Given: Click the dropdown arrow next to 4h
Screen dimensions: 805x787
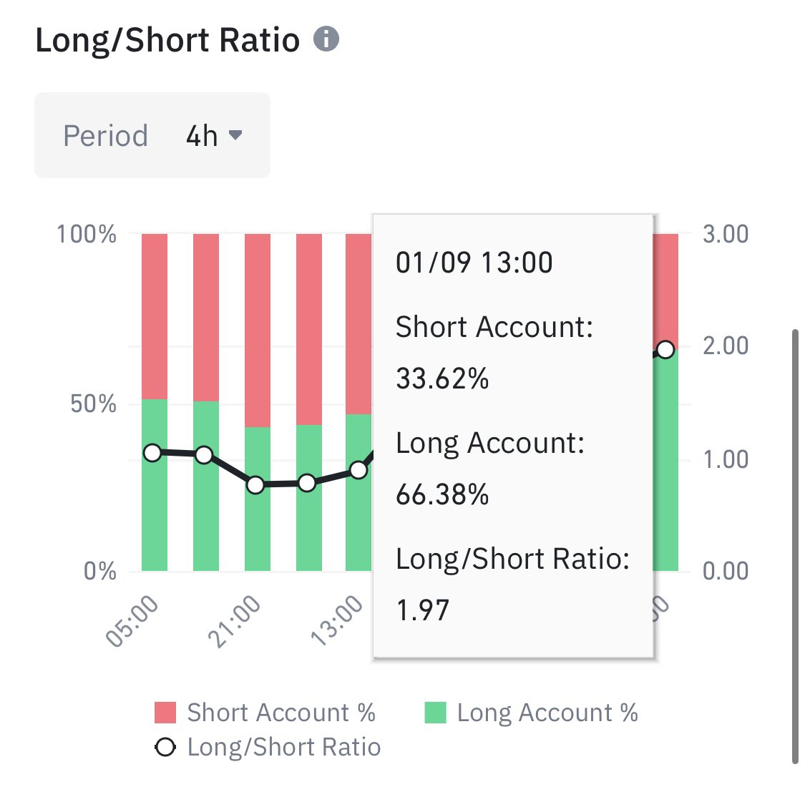Looking at the screenshot, I should tap(235, 135).
